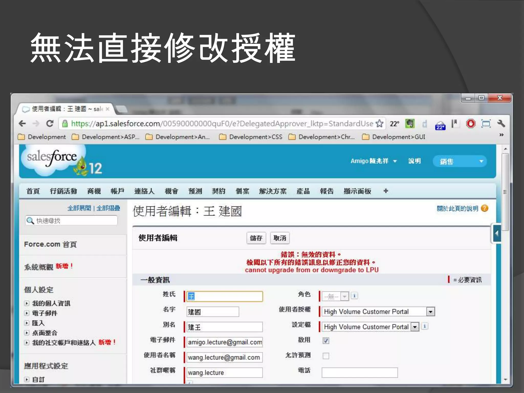Open the 角色 dropdown
524x393 pixels.
pyautogui.click(x=335, y=296)
